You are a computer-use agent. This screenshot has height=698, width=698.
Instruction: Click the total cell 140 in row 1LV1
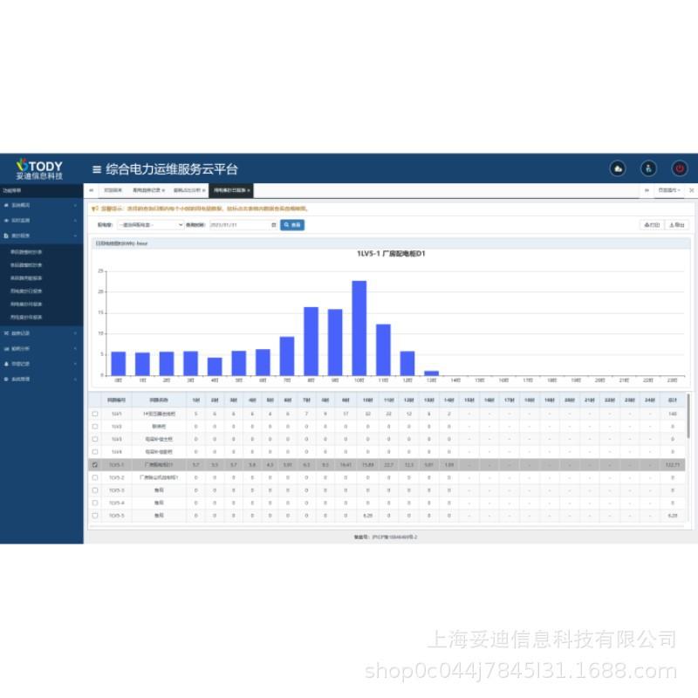[x=672, y=414]
